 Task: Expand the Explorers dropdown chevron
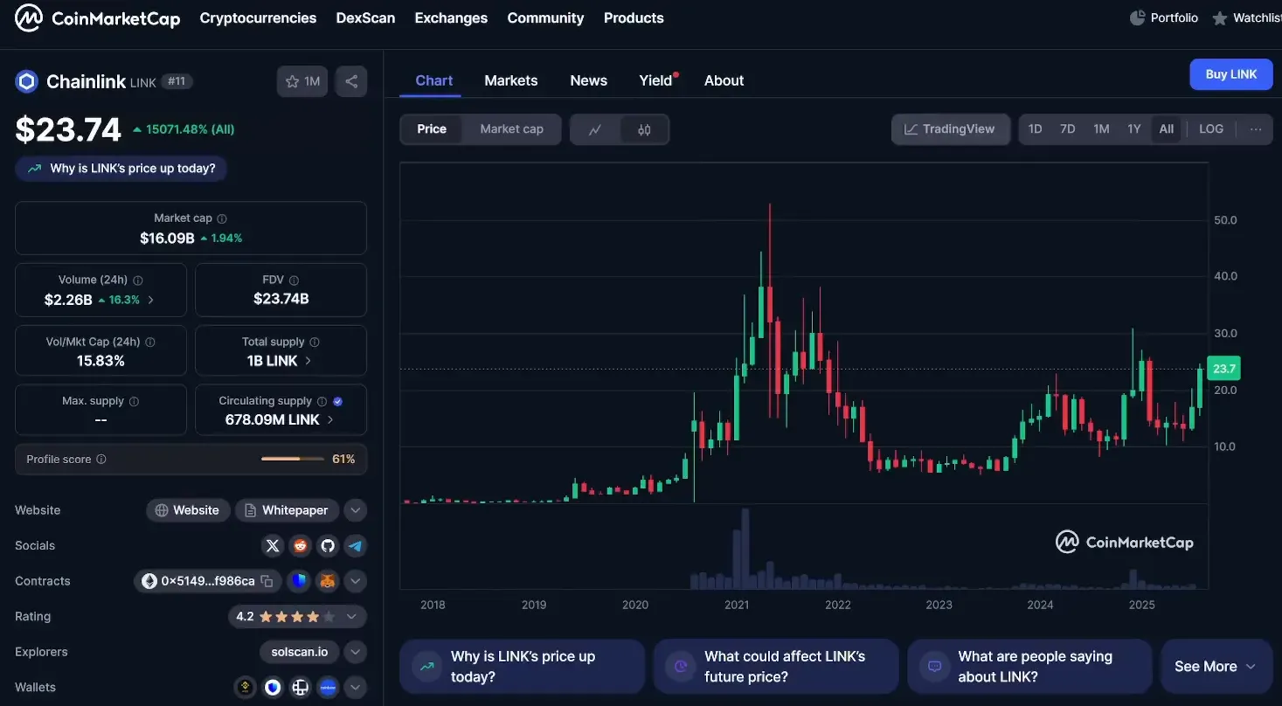point(355,652)
